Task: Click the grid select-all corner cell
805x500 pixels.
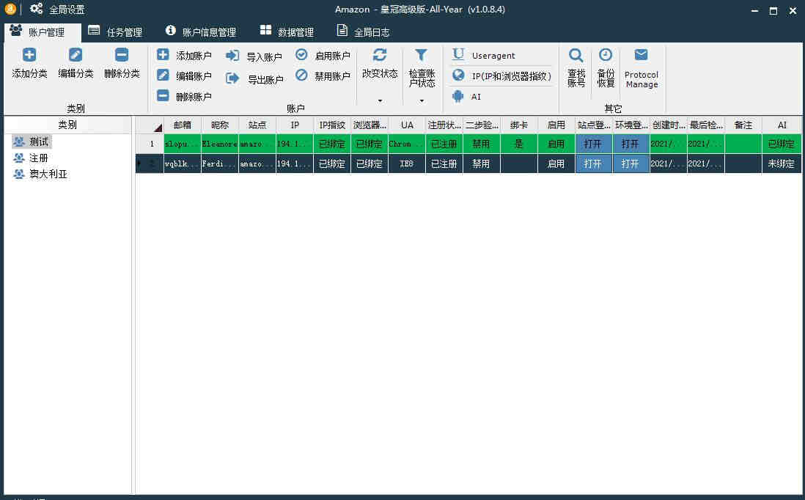Action: pyautogui.click(x=150, y=125)
